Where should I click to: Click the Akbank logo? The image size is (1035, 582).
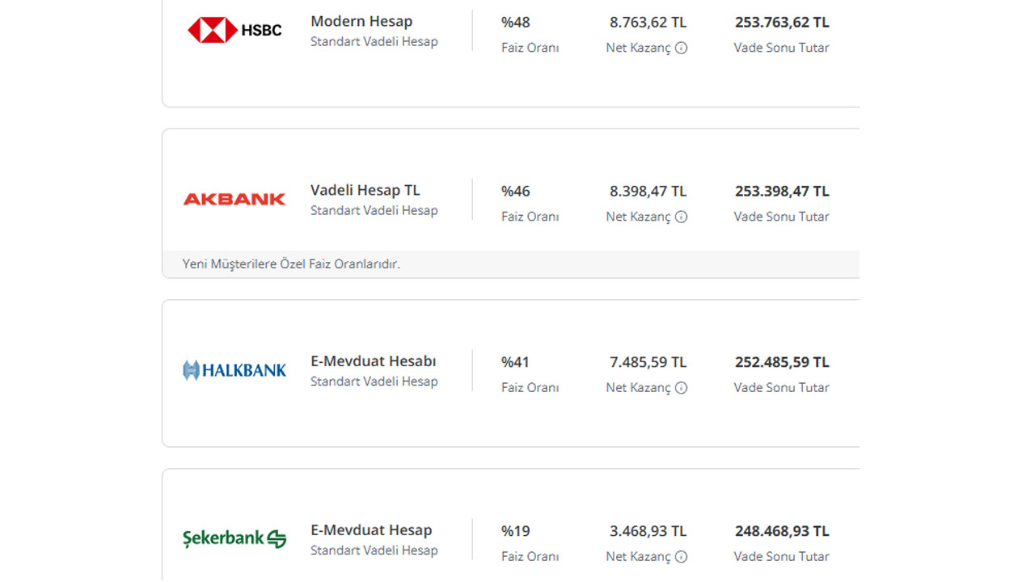click(x=234, y=199)
